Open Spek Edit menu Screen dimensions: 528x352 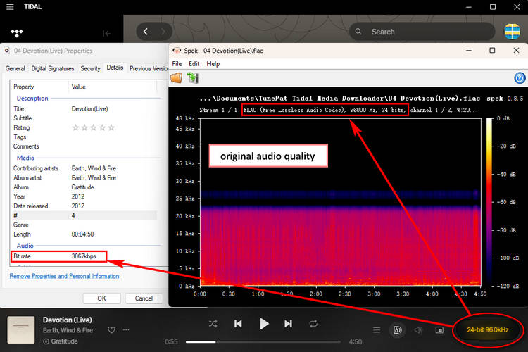click(194, 63)
